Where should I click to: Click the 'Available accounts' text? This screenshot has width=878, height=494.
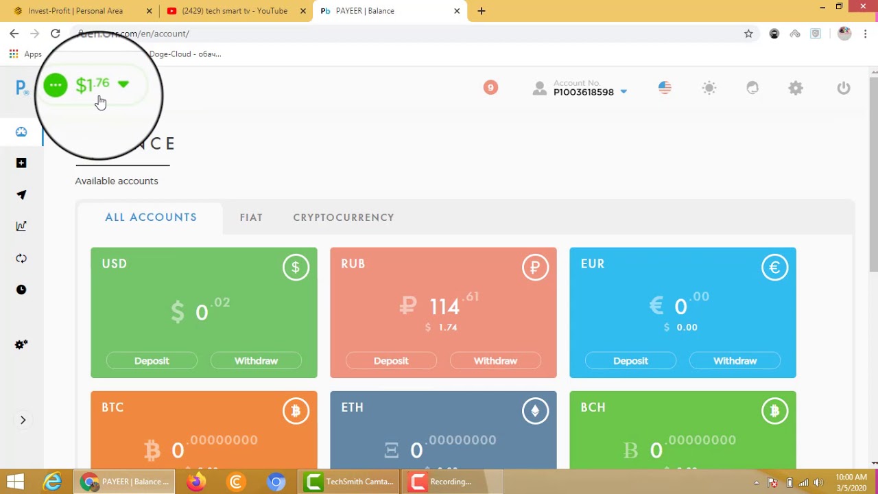(117, 181)
